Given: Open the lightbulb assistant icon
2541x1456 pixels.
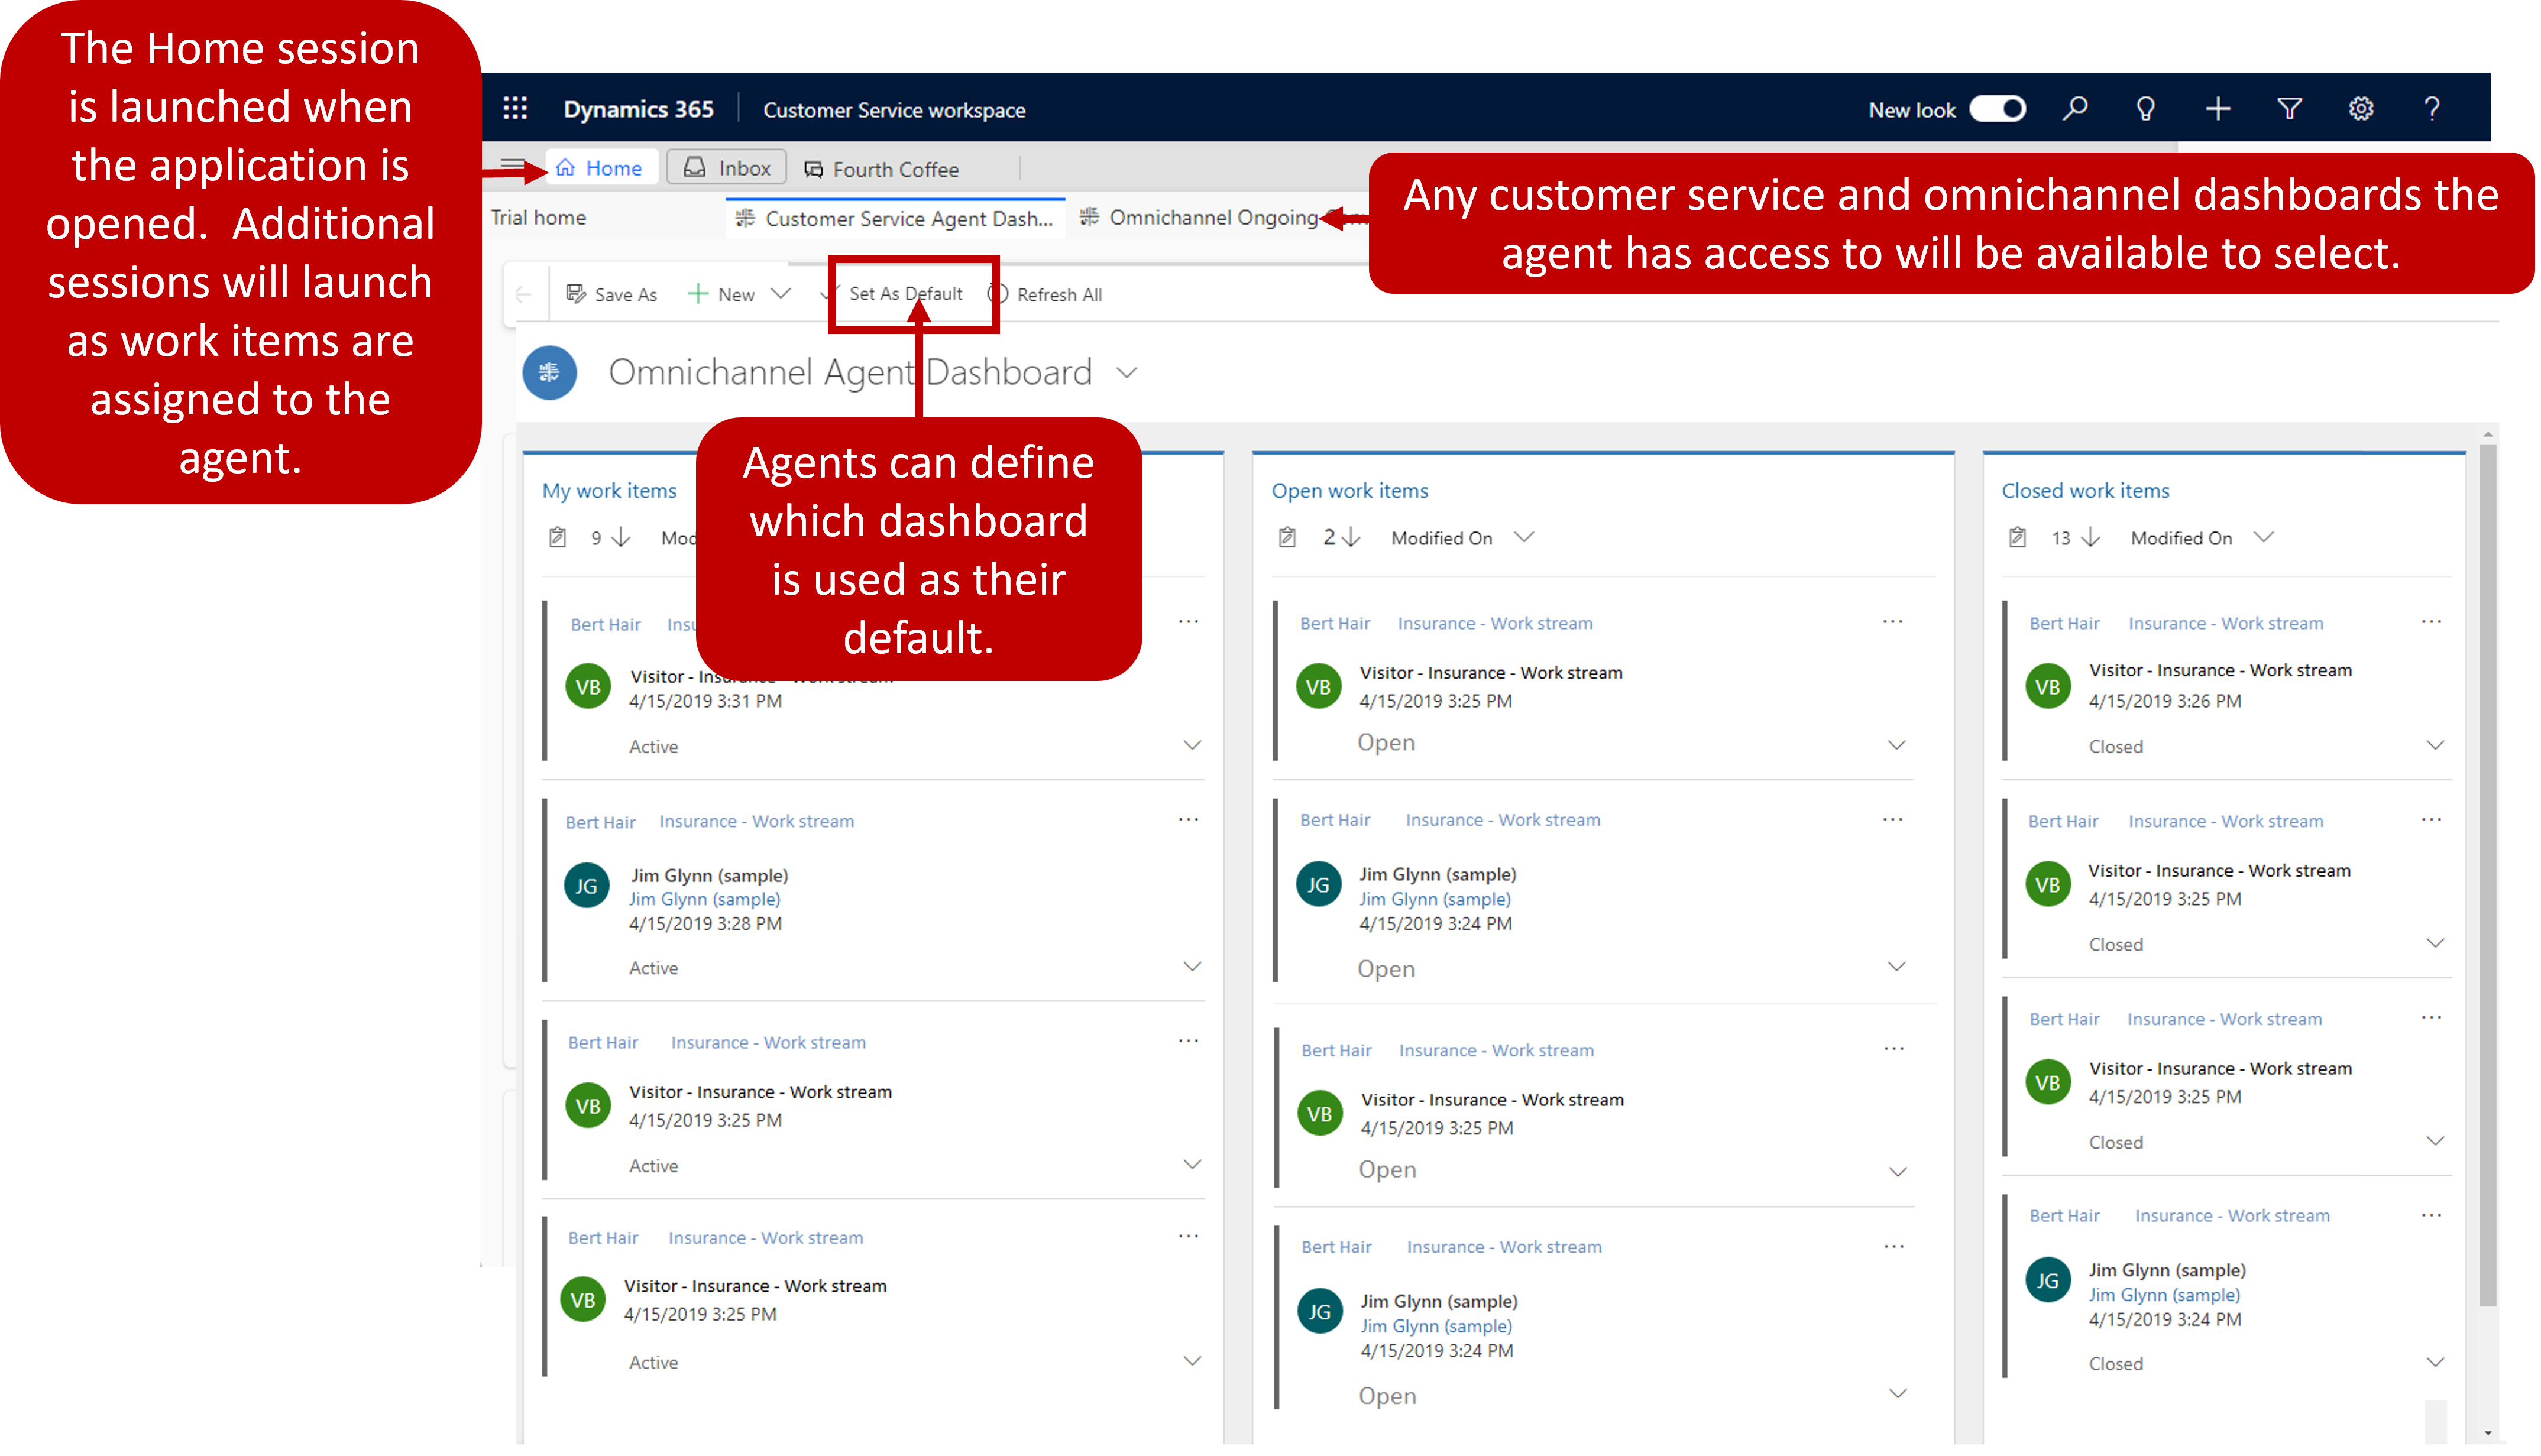Looking at the screenshot, I should (x=2146, y=108).
